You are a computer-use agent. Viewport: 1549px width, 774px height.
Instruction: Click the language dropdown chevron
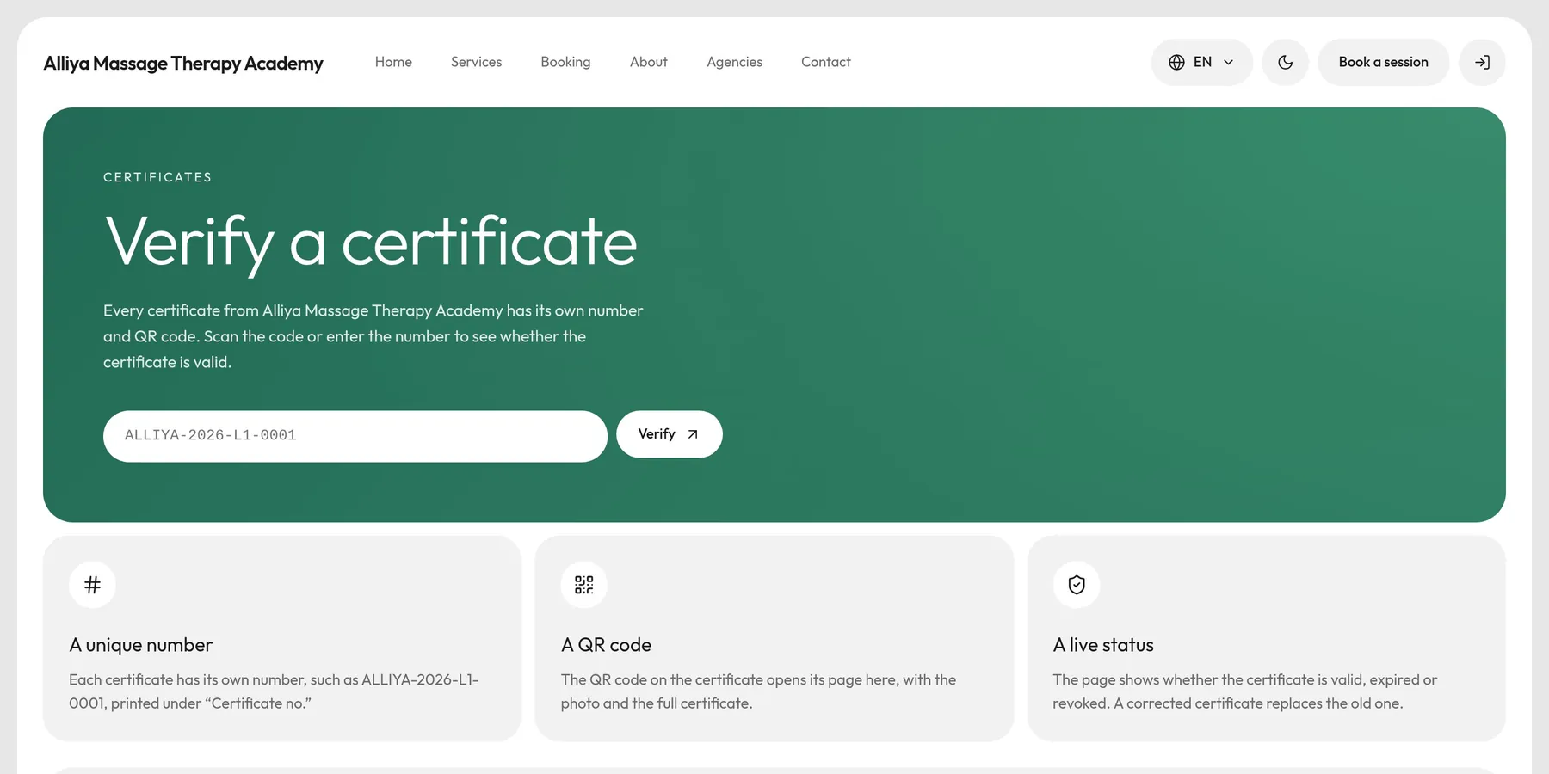click(x=1228, y=62)
